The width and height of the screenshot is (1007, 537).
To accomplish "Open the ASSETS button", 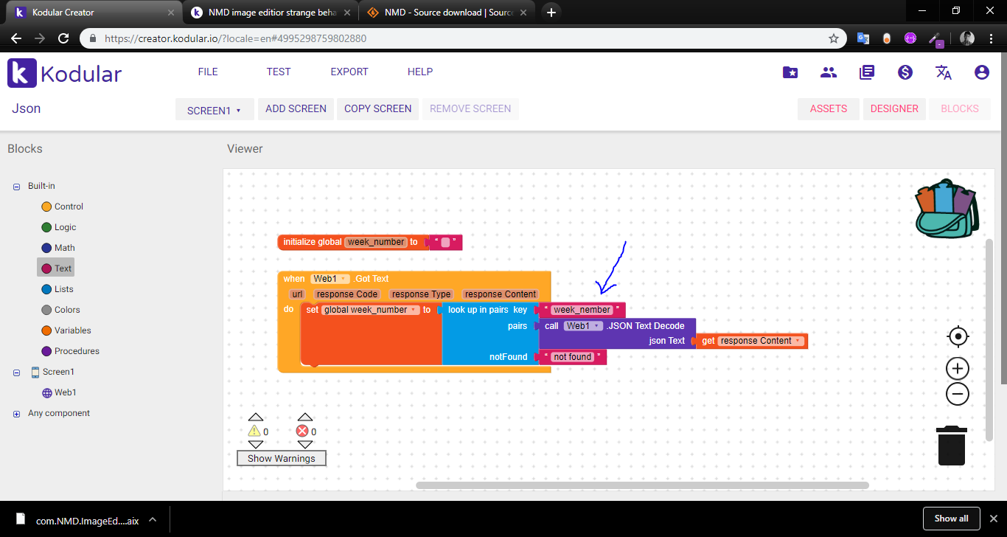I will point(829,108).
